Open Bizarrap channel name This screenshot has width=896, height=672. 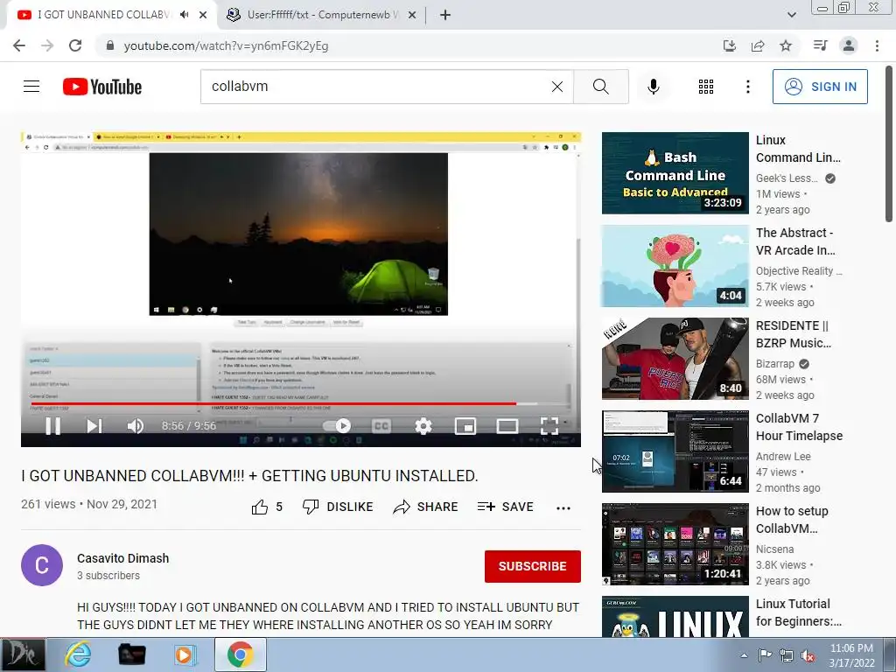[x=775, y=363]
